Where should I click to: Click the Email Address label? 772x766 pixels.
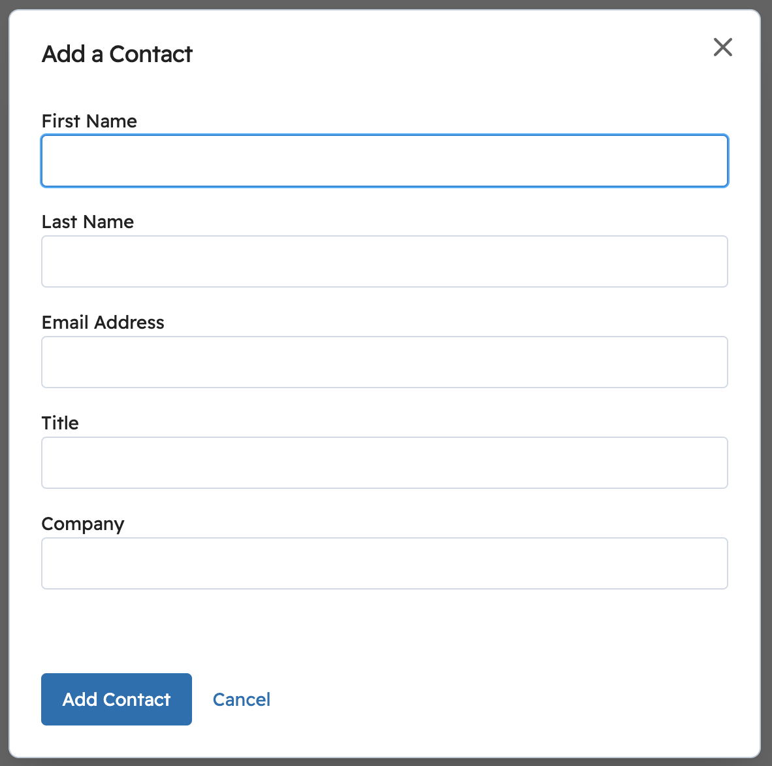coord(103,322)
